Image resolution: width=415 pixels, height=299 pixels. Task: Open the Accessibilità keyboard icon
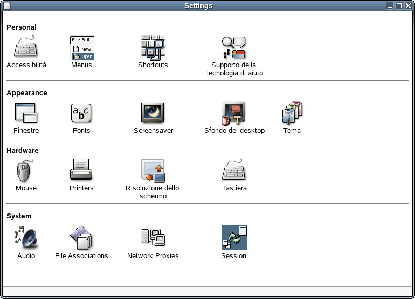click(x=26, y=47)
